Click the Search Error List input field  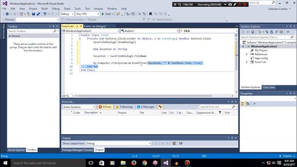(x=215, y=107)
